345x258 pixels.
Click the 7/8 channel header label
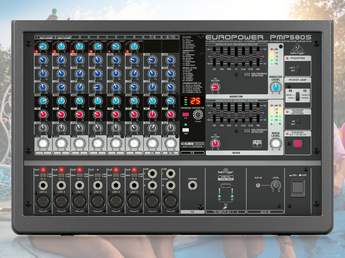point(152,37)
